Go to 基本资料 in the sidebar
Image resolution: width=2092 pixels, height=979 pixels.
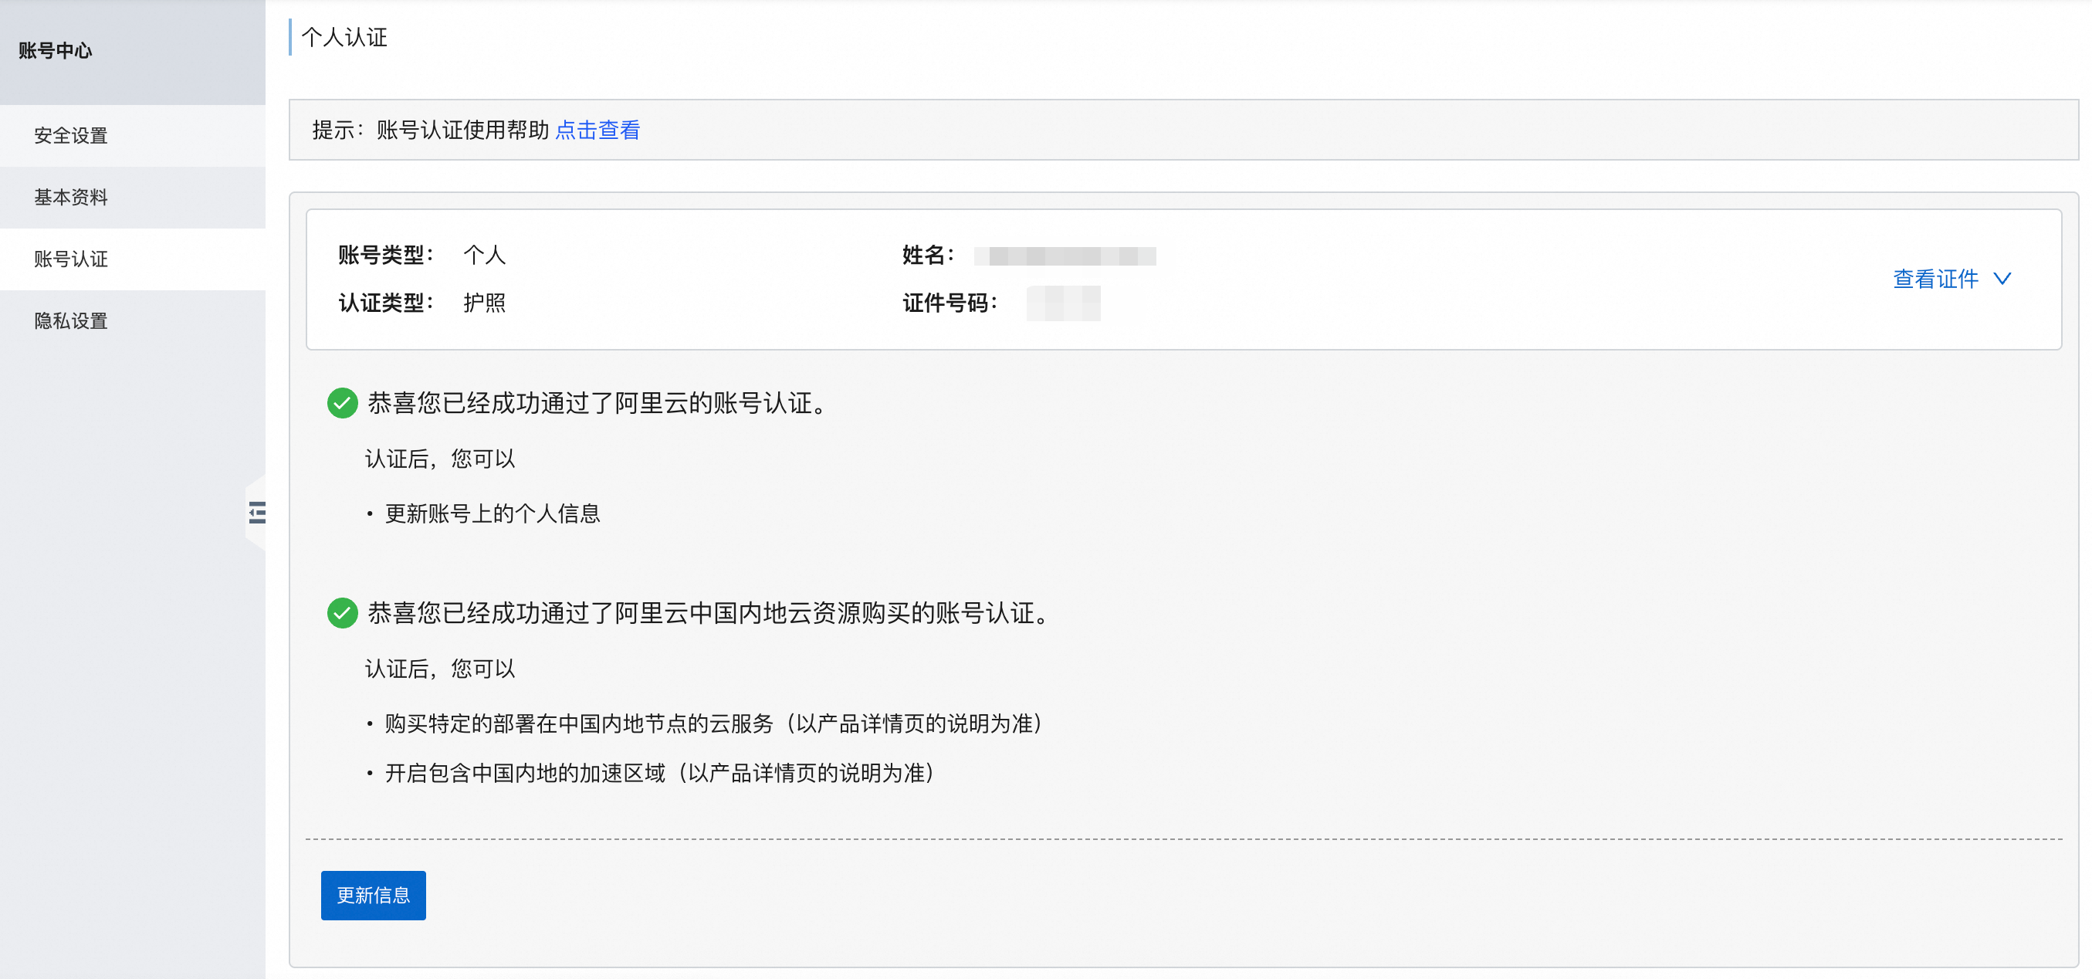(72, 198)
